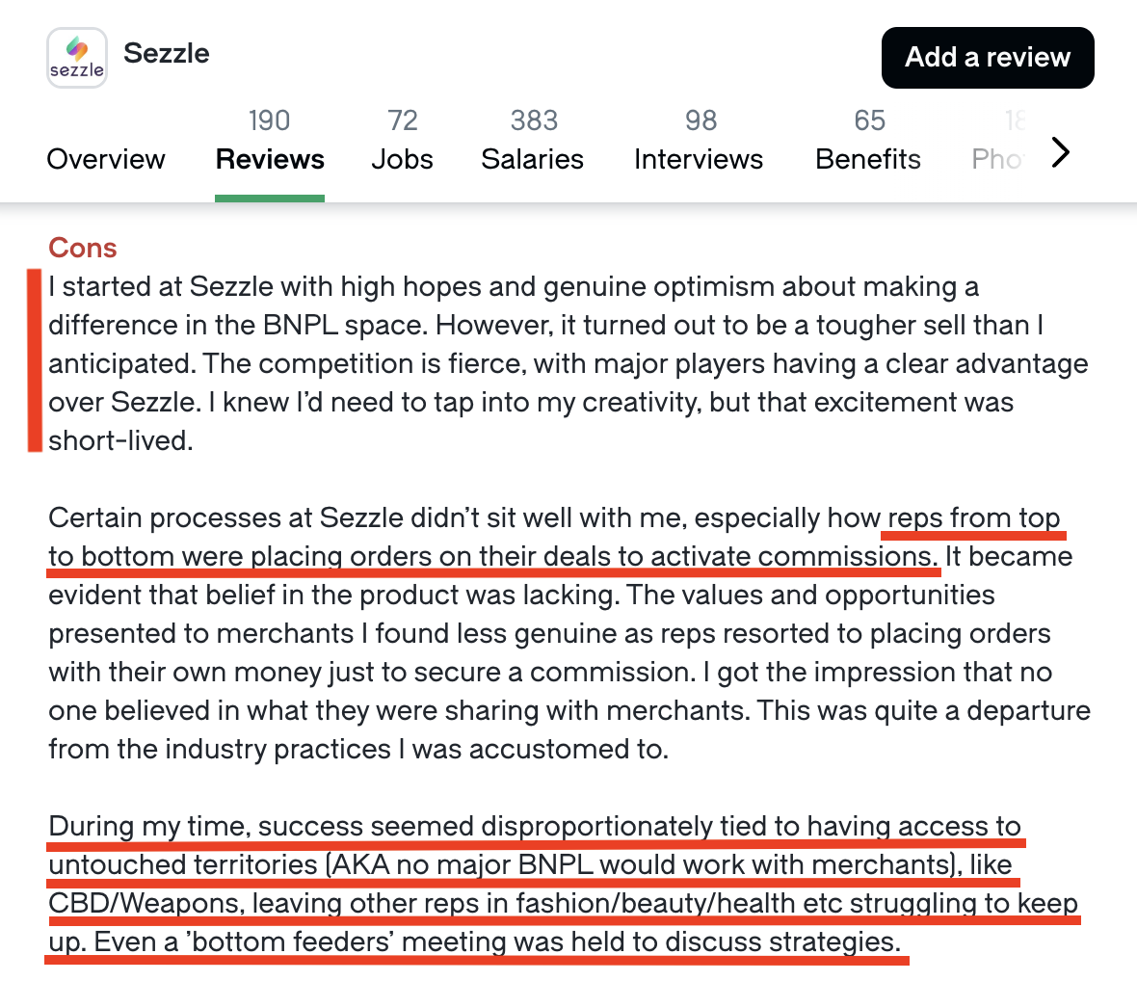Click the Cons section heading

(x=82, y=248)
